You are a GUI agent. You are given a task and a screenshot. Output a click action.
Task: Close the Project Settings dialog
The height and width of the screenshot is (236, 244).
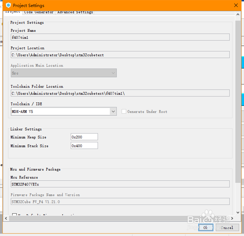tap(236, 5)
